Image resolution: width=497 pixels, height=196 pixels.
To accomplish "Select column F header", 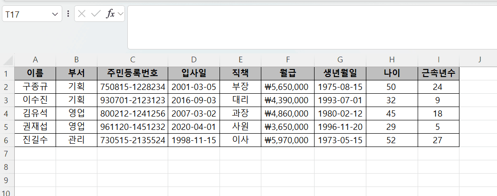I will click(287, 59).
